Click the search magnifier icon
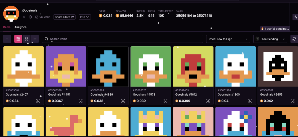The width and height of the screenshot is (298, 137). click(46, 39)
